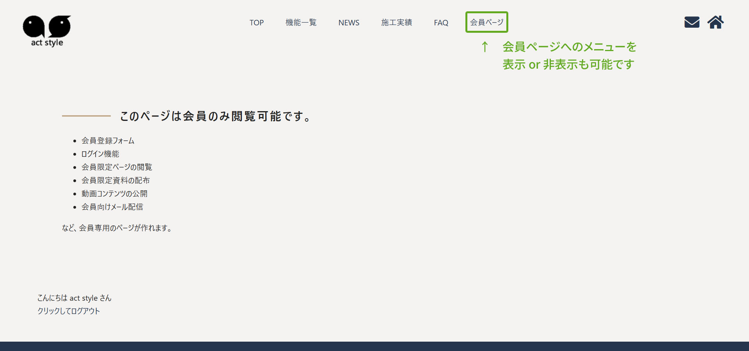Open the 会員ページ menu item
The width and height of the screenshot is (749, 351).
click(486, 22)
